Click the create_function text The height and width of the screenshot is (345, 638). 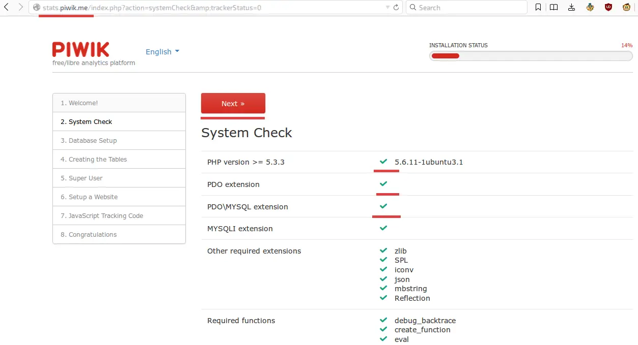coord(423,330)
